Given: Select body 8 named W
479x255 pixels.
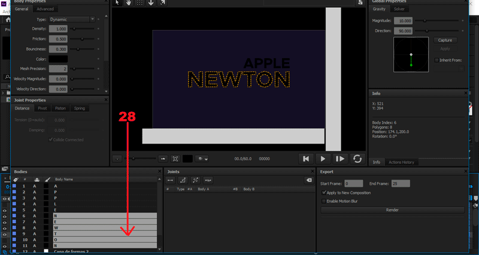Looking at the screenshot, I should tap(105, 228).
